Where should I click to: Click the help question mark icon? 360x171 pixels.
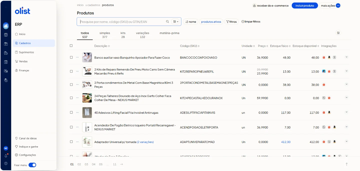(x=6, y=163)
